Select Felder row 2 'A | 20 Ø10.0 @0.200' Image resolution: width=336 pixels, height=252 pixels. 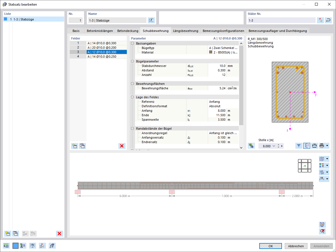[x=98, y=48]
